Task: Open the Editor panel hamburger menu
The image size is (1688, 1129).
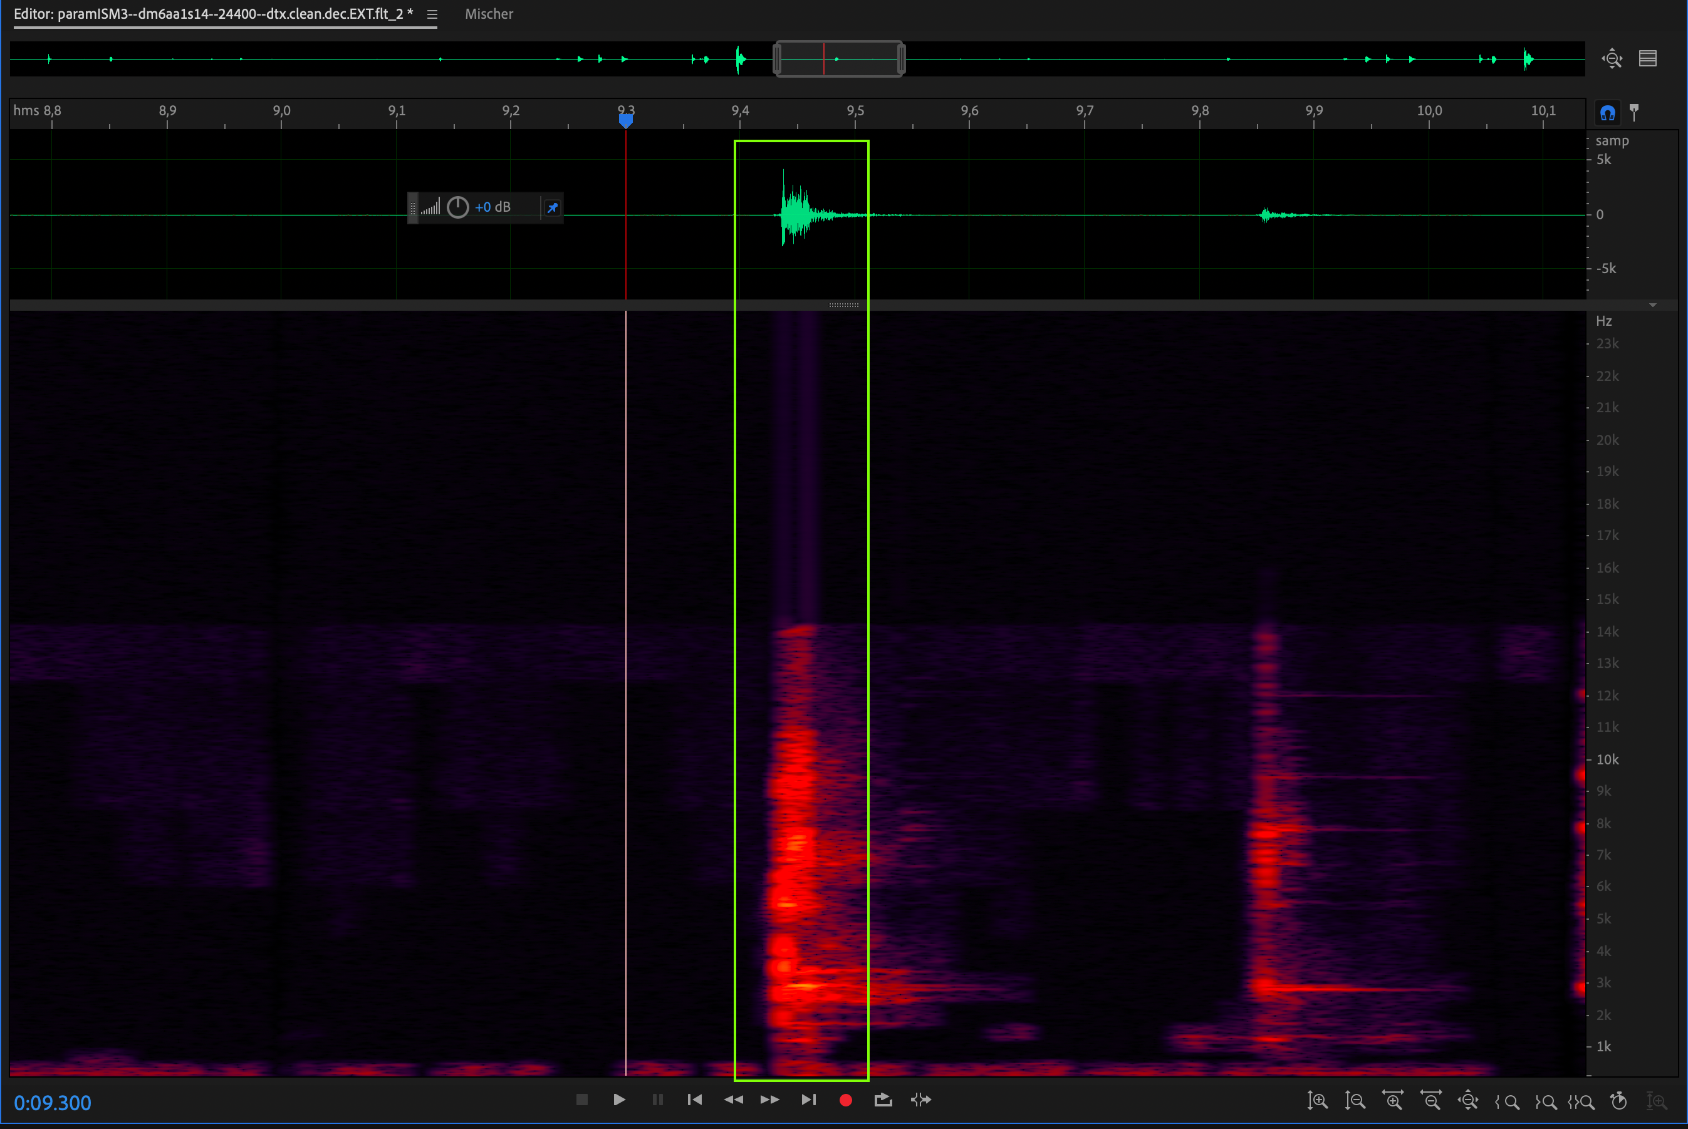Action: pos(432,14)
